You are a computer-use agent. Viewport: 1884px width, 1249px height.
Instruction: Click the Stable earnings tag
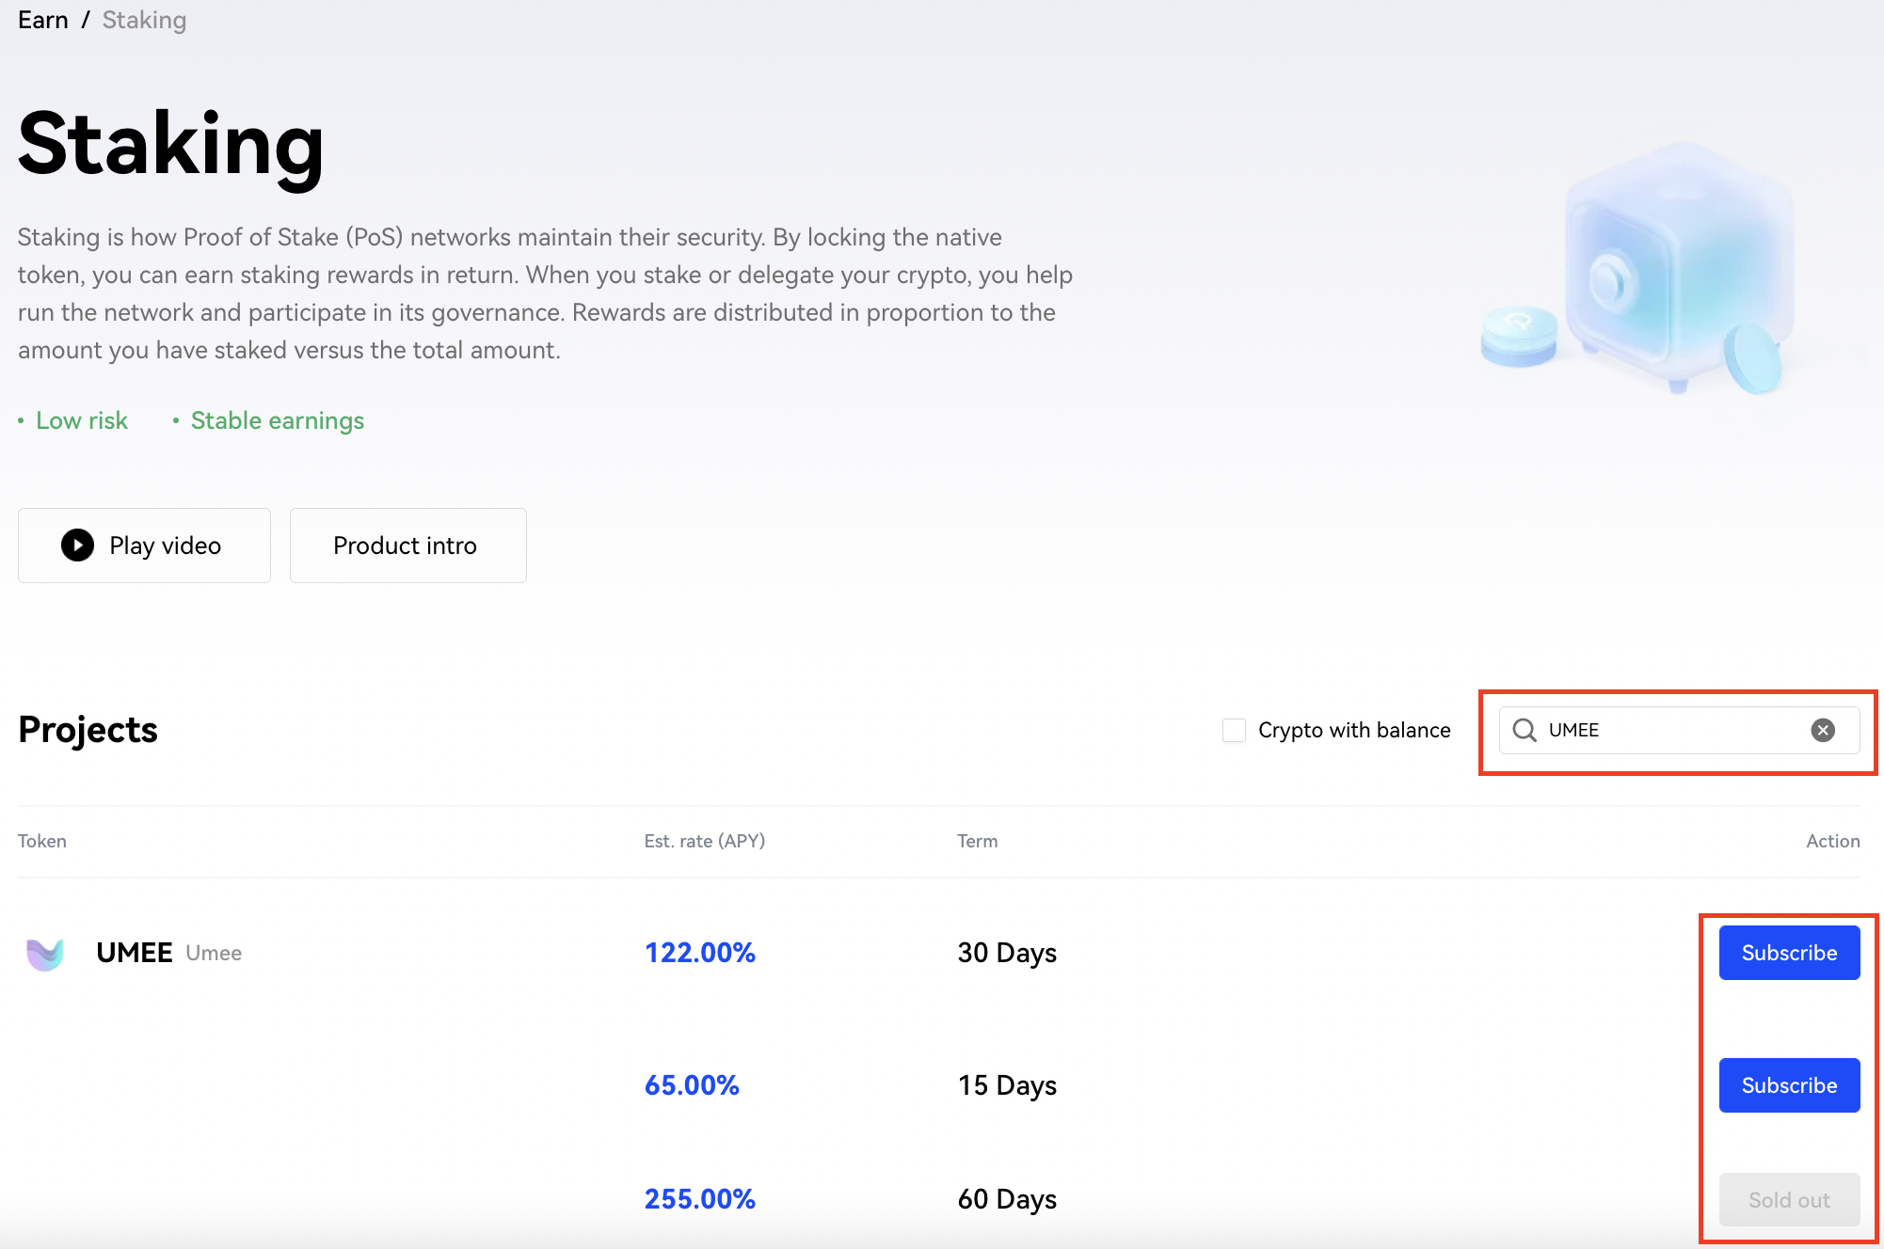[x=278, y=420]
